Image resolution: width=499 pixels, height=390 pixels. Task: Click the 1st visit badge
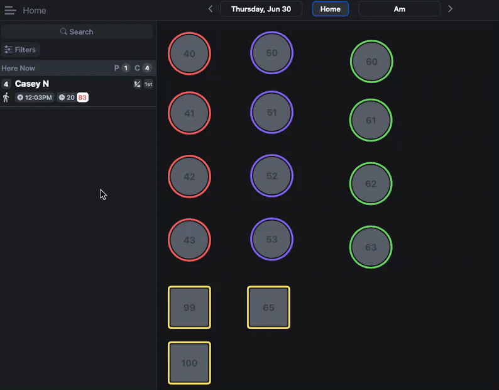coord(148,84)
